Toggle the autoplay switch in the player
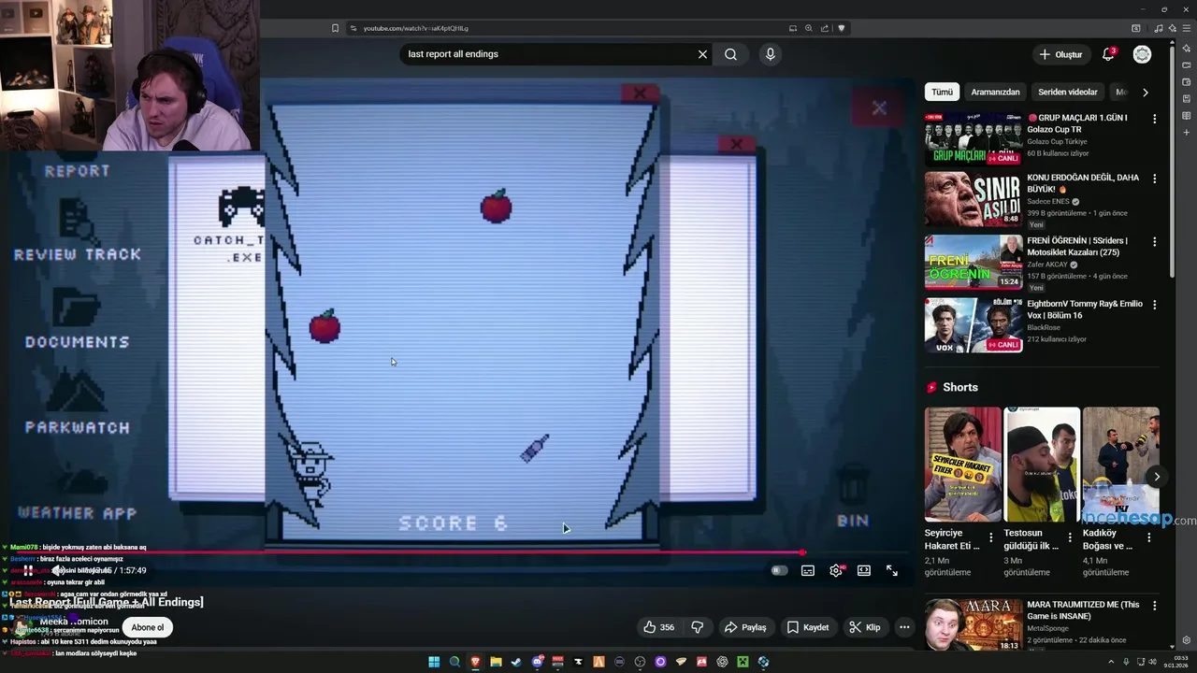This screenshot has width=1197, height=673. point(779,570)
